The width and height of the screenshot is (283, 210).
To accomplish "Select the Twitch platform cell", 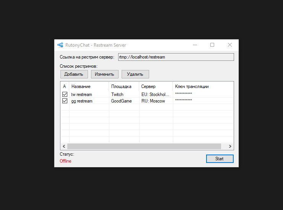I will click(x=117, y=94).
